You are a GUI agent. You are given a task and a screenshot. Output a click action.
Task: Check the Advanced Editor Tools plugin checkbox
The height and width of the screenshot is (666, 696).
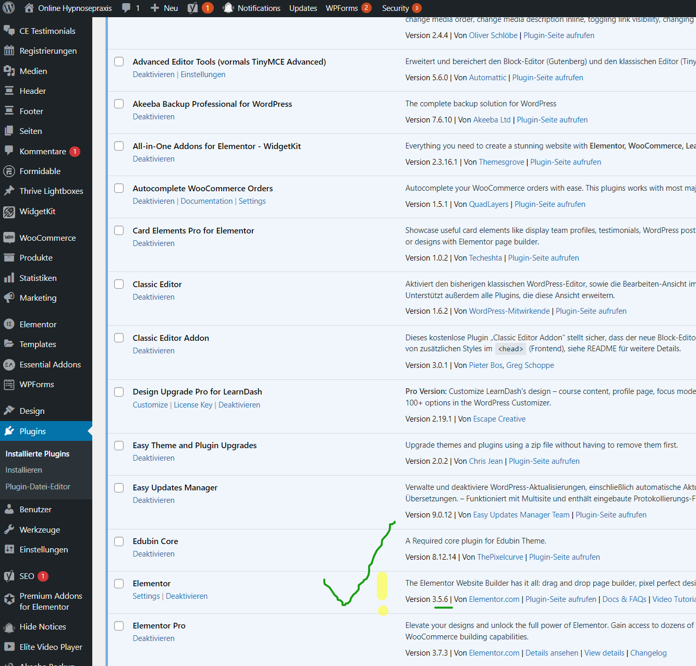(x=119, y=61)
